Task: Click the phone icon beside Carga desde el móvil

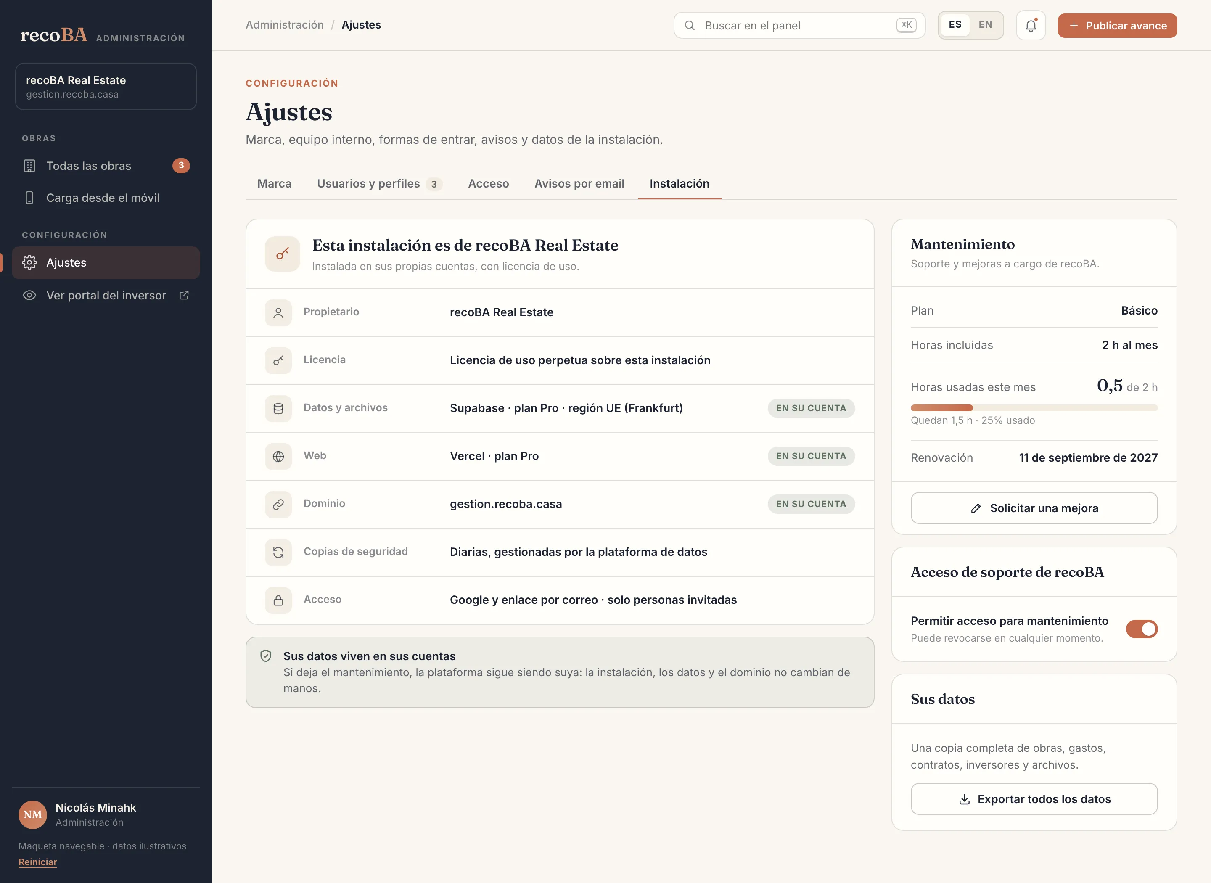Action: (x=29, y=198)
